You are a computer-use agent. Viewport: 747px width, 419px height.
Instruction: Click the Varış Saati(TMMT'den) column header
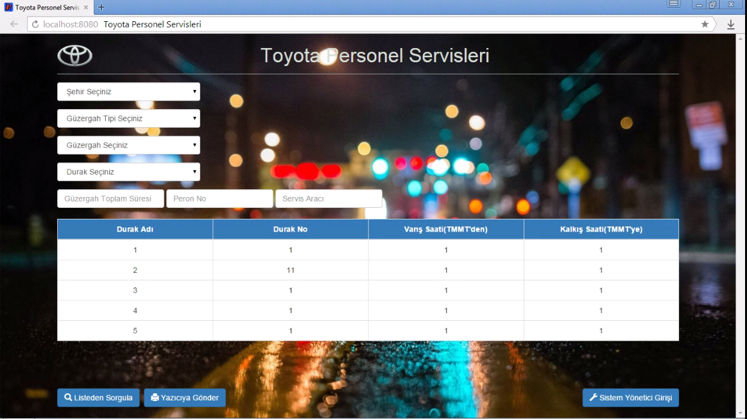446,229
